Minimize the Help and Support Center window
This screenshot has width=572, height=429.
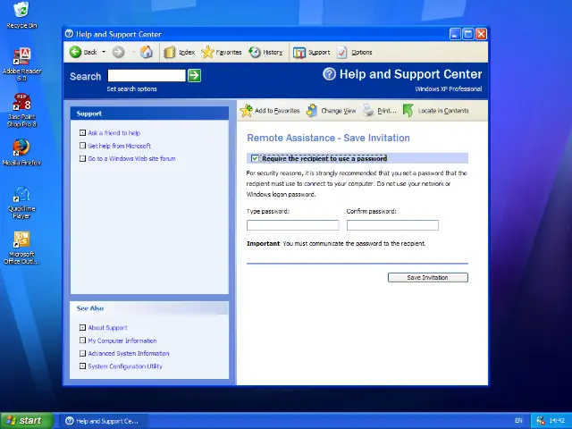pos(455,34)
